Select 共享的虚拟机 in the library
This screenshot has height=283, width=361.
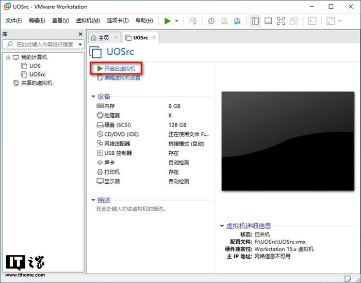[37, 83]
